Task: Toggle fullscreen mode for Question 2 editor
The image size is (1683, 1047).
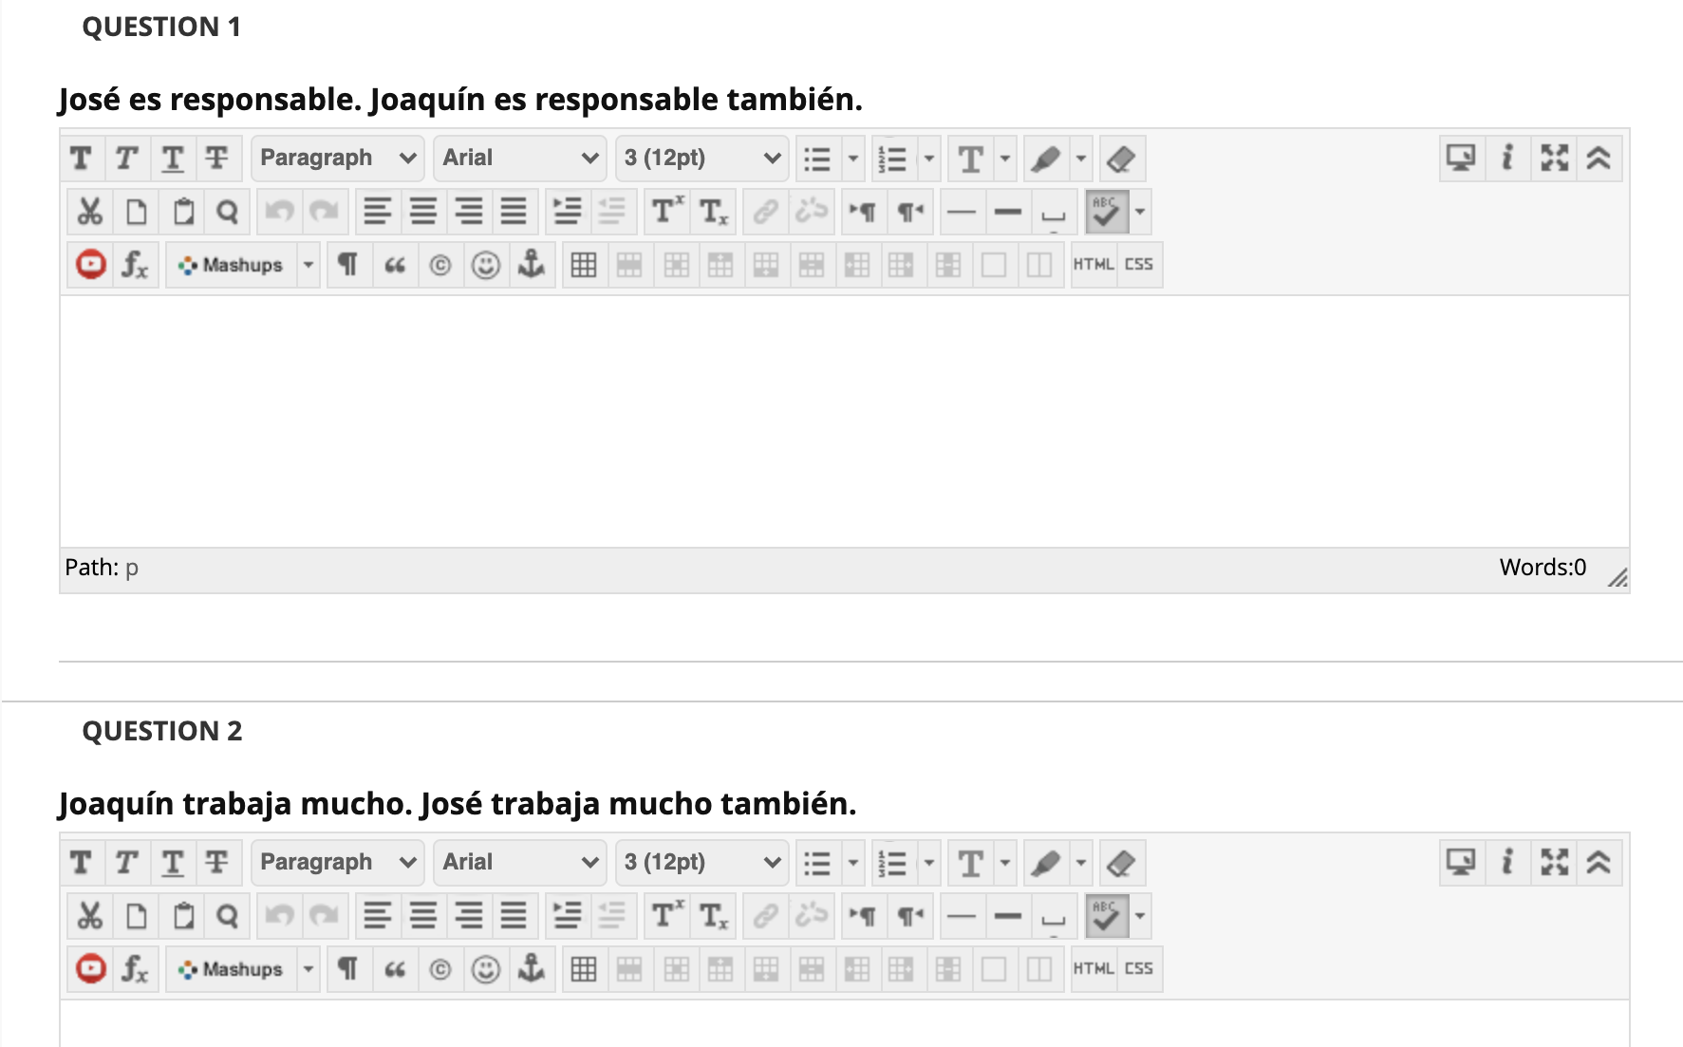Action: pyautogui.click(x=1554, y=863)
